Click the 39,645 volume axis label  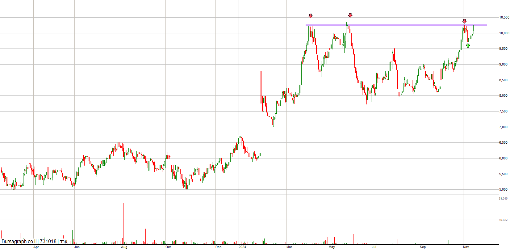[503, 199]
